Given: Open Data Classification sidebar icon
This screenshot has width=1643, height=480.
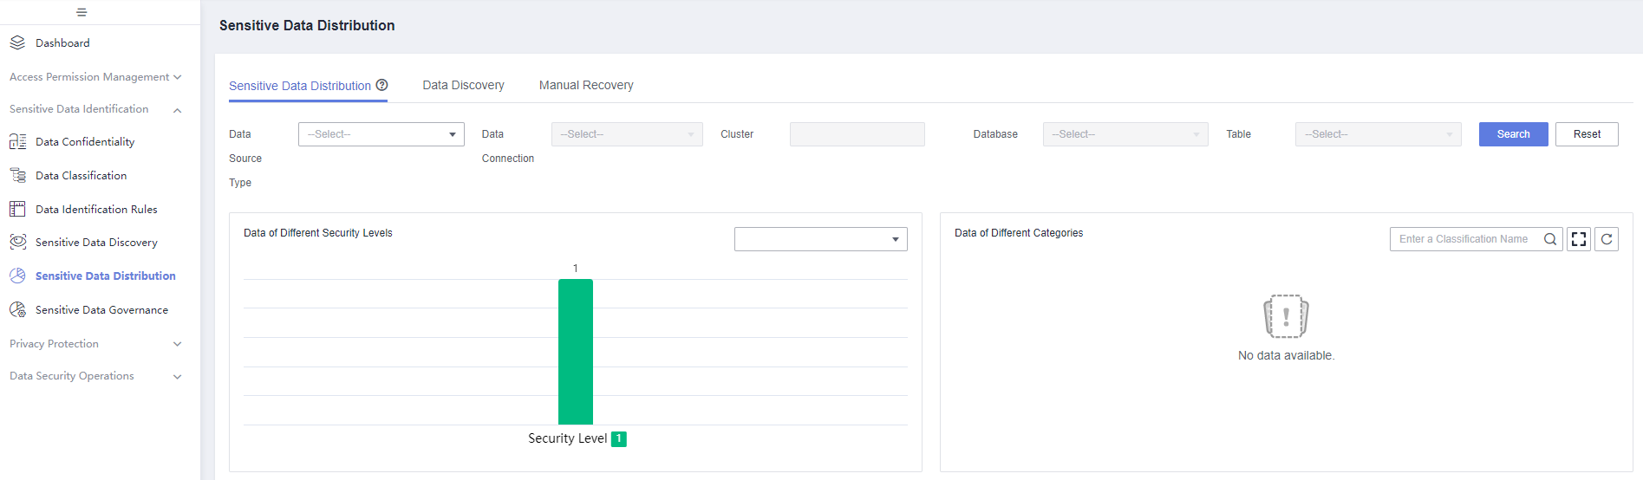Looking at the screenshot, I should tap(17, 175).
